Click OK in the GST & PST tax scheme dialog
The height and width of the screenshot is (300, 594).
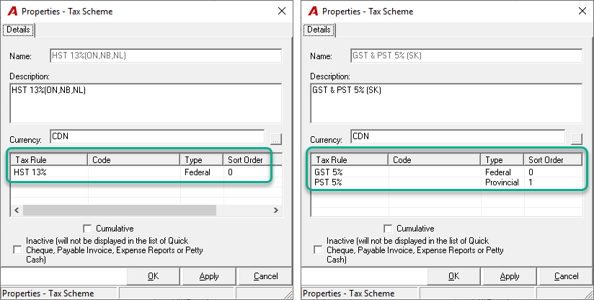tap(454, 276)
